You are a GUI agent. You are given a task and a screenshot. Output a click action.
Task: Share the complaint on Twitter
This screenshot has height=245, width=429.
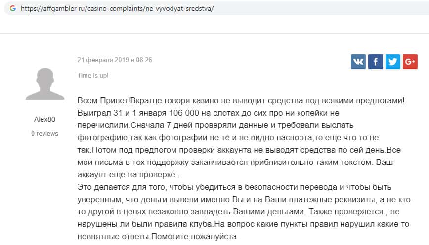point(393,62)
